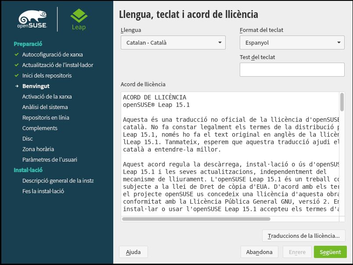Click the openSUSE chameleon logo

tap(33, 19)
